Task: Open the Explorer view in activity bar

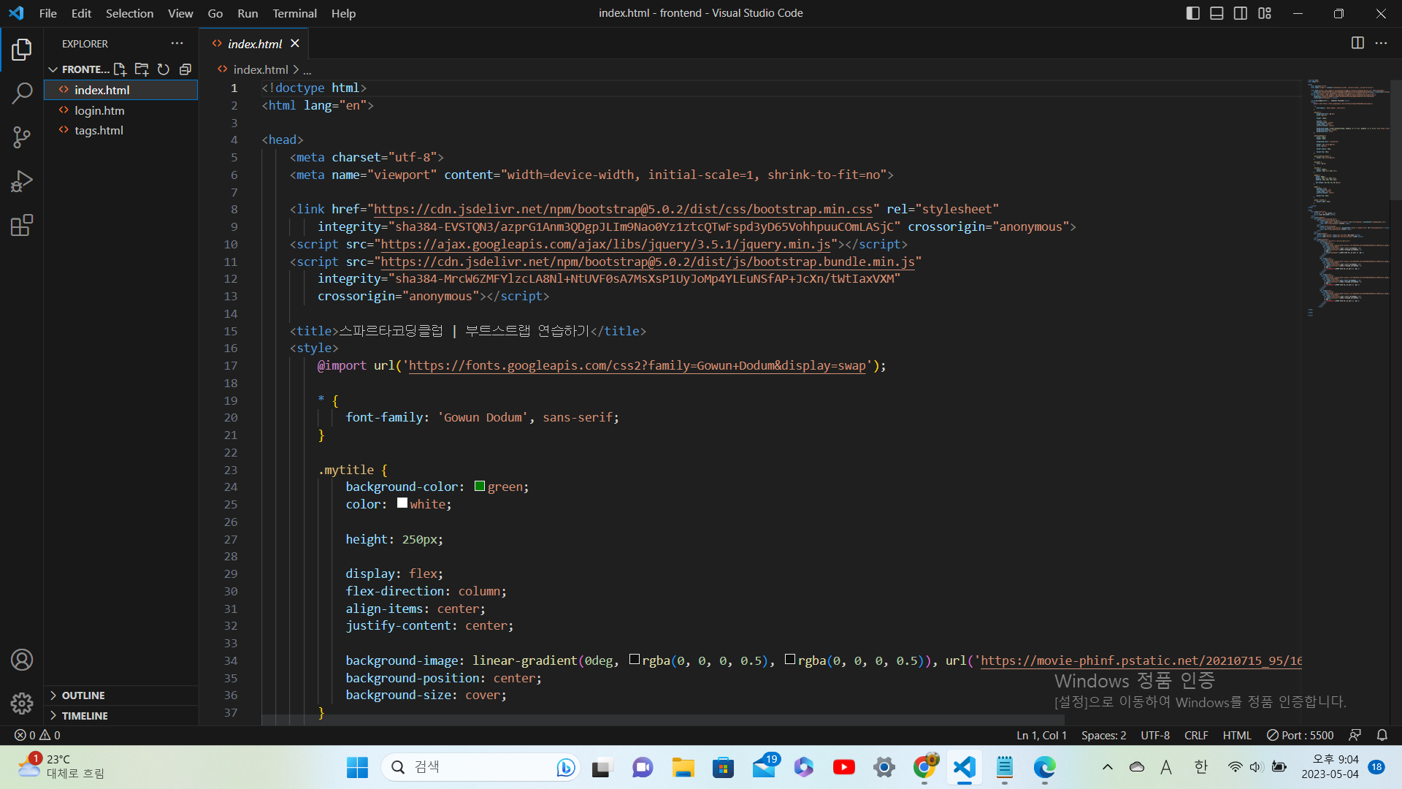Action: 22,50
